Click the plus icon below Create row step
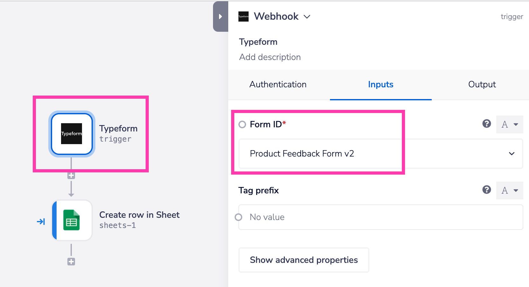This screenshot has height=287, width=529. tap(71, 262)
